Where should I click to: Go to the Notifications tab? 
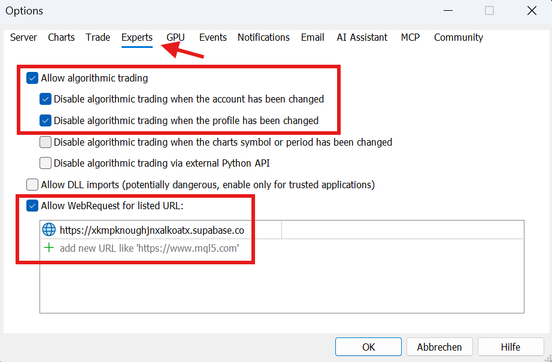(x=263, y=37)
